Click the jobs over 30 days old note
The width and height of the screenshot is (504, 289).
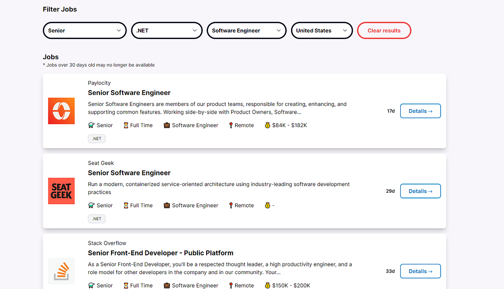point(98,65)
